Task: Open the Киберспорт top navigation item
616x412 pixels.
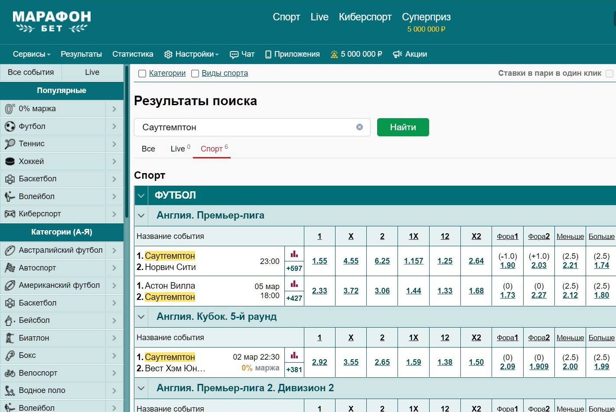Action: pos(365,17)
